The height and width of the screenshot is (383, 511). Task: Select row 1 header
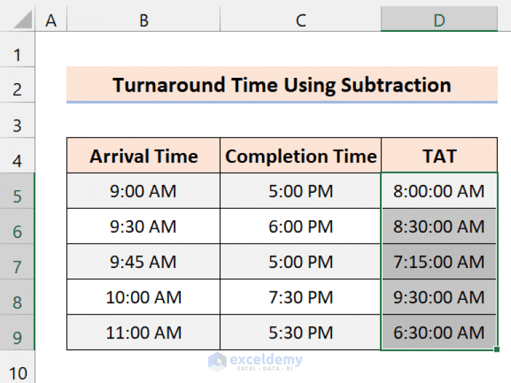[x=17, y=49]
